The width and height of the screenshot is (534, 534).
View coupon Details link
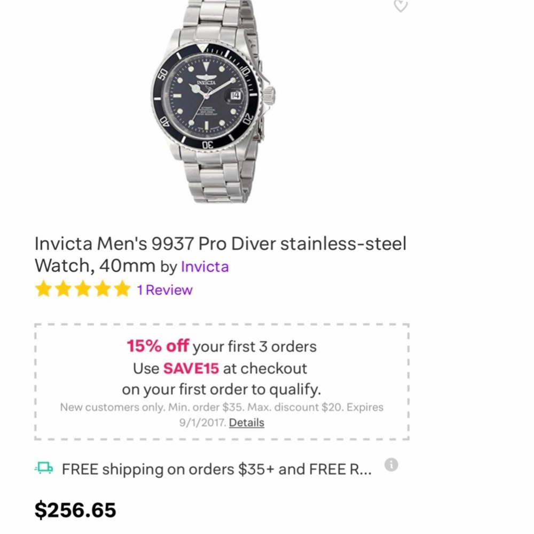[x=247, y=422]
